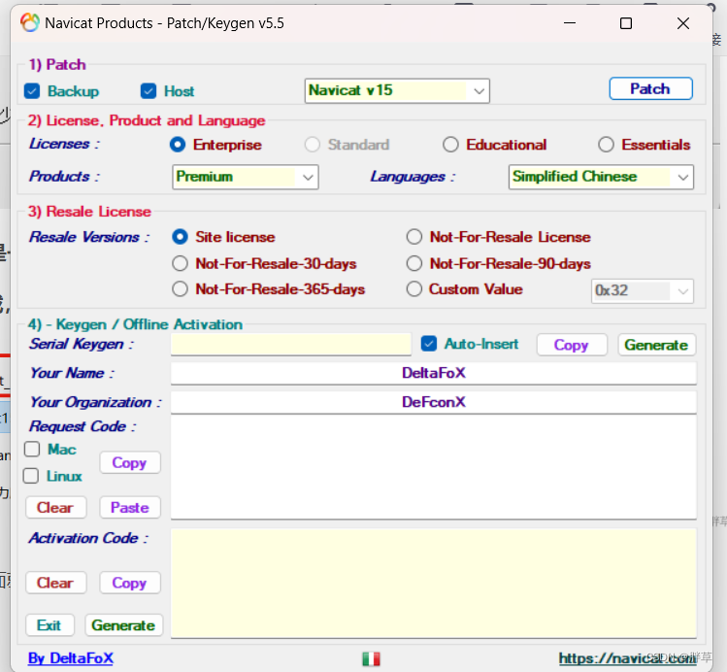The width and height of the screenshot is (727, 672).
Task: Click inside the Request Code text area
Action: click(434, 467)
